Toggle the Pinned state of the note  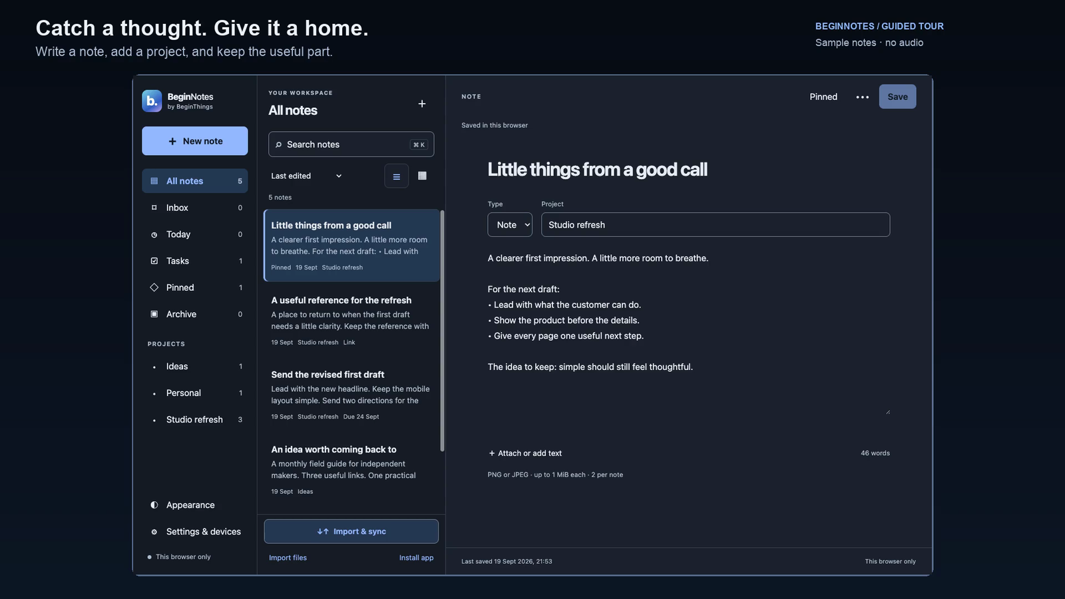click(x=823, y=97)
